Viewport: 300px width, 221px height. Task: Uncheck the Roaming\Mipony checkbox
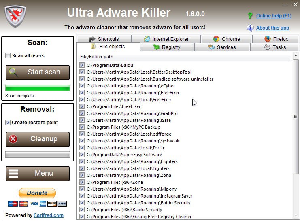(x=82, y=189)
